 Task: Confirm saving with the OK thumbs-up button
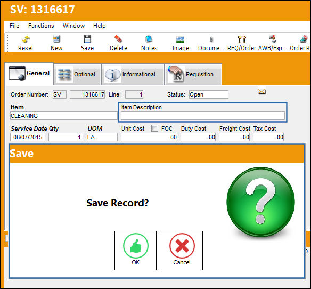pyautogui.click(x=135, y=251)
